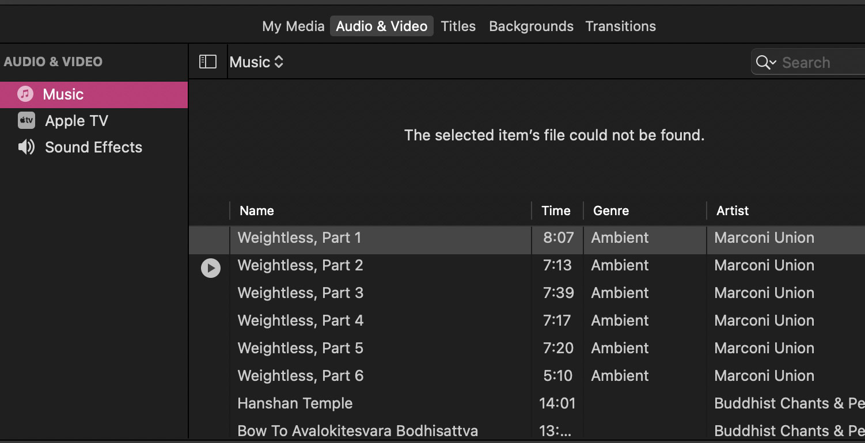865x443 pixels.
Task: Toggle the sidebar visibility button
Action: pyautogui.click(x=207, y=62)
